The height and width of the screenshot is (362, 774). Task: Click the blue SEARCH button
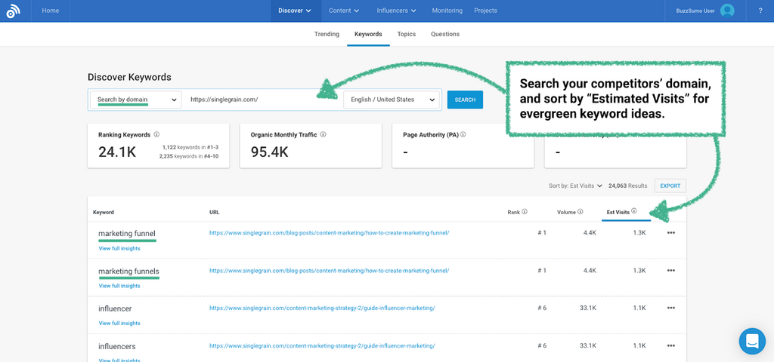click(465, 100)
